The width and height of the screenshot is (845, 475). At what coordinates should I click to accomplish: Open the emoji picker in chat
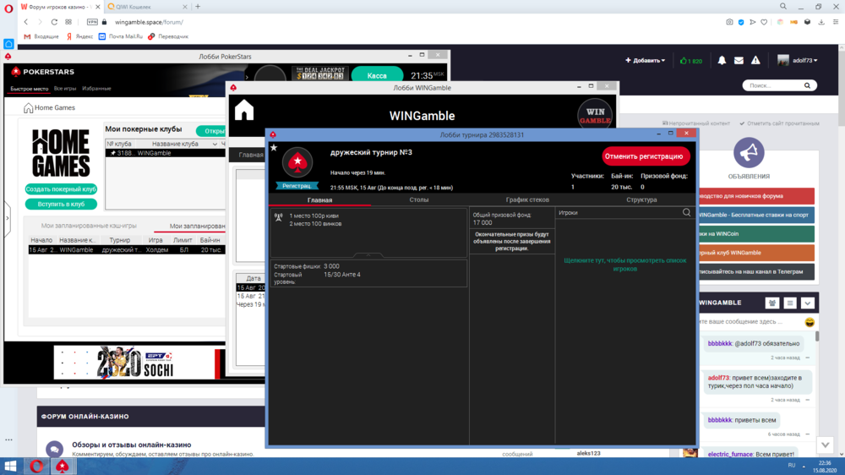coord(810,322)
